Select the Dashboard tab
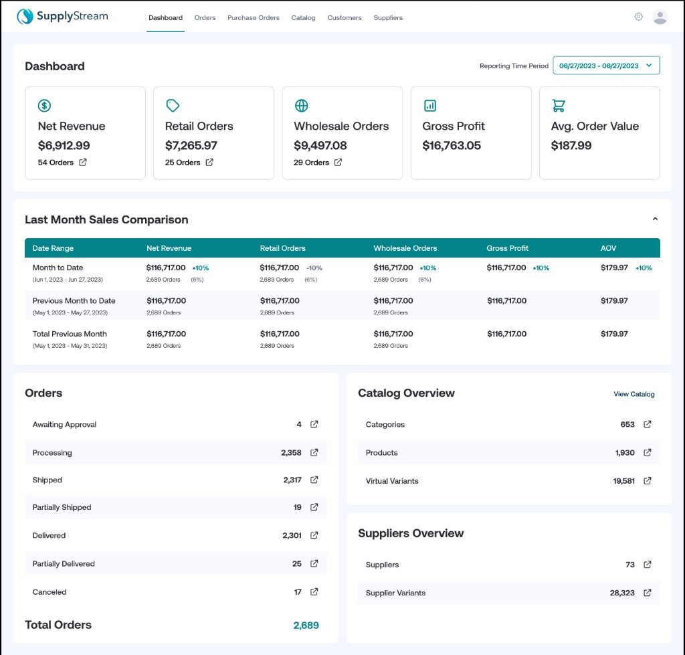Image resolution: width=685 pixels, height=655 pixels. pyautogui.click(x=166, y=17)
